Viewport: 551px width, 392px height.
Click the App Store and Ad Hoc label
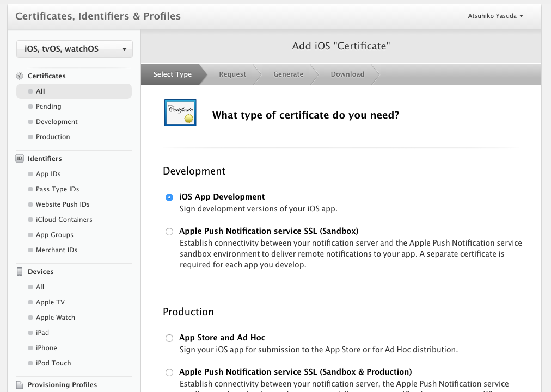pos(222,337)
